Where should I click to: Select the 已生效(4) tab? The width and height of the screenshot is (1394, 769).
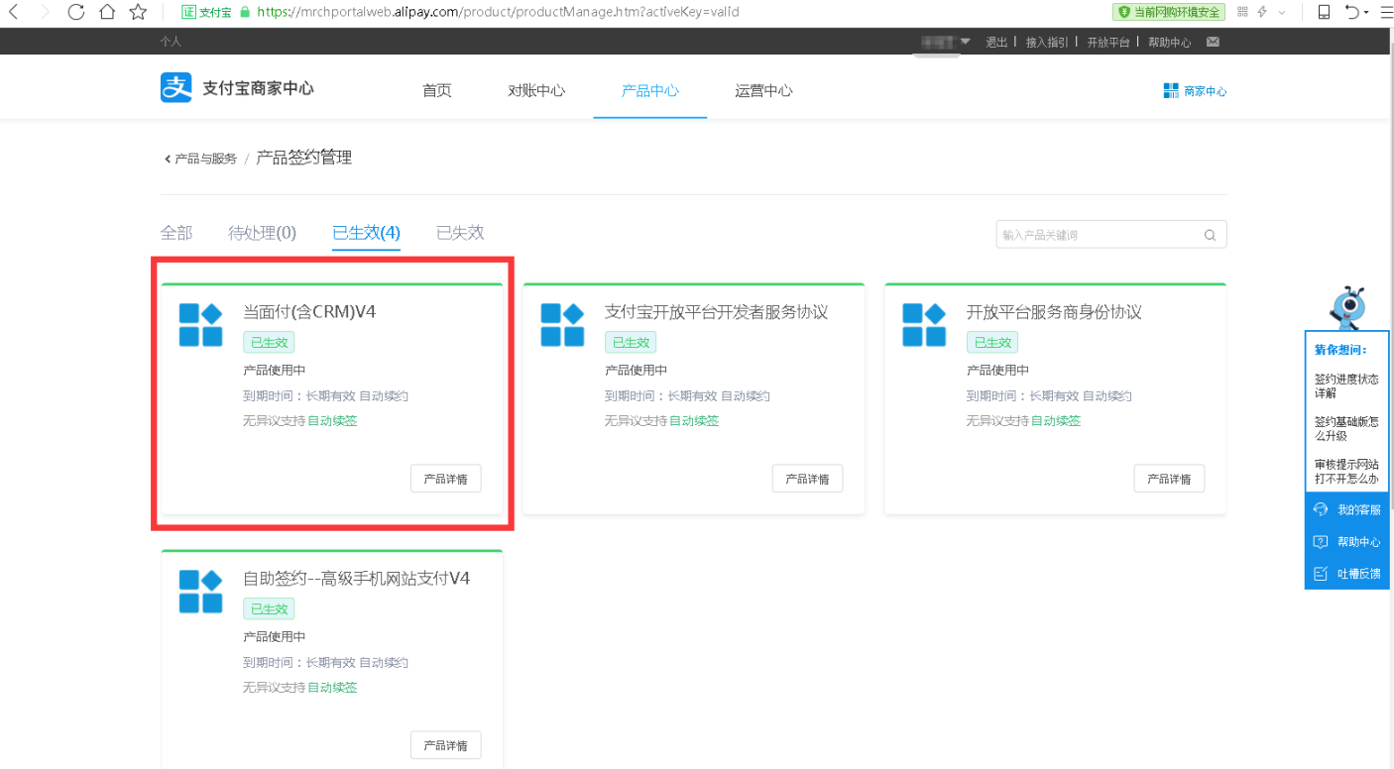(x=367, y=233)
